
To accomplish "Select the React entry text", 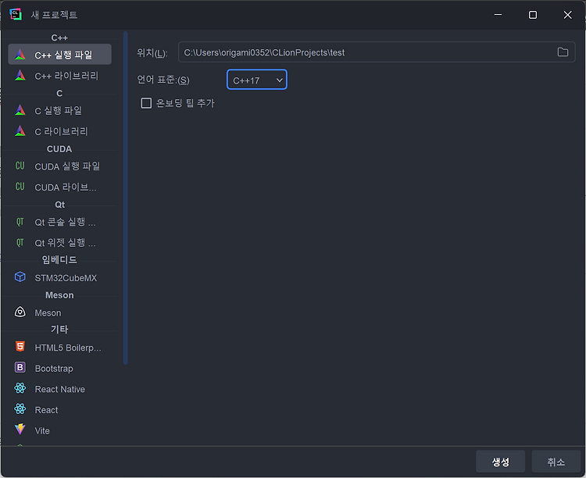I will (x=46, y=410).
